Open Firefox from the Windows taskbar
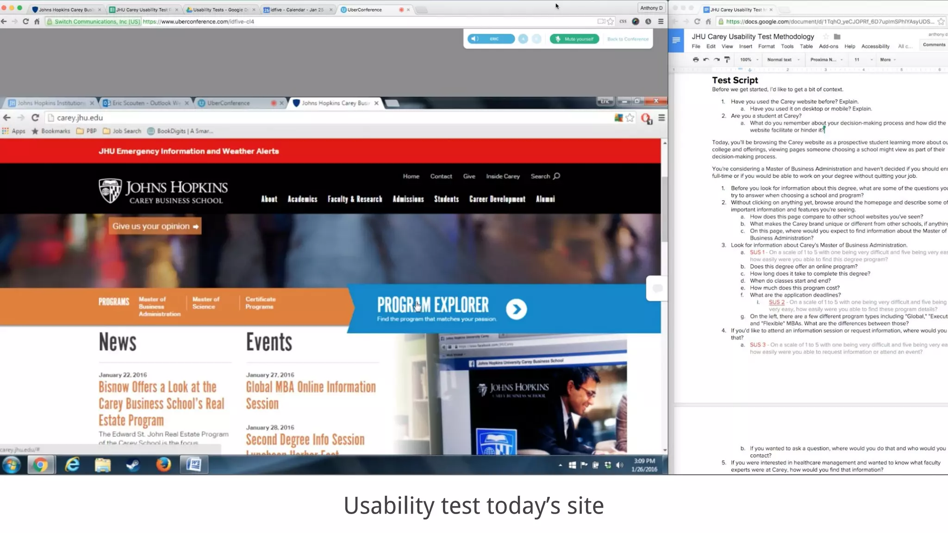 tap(163, 465)
